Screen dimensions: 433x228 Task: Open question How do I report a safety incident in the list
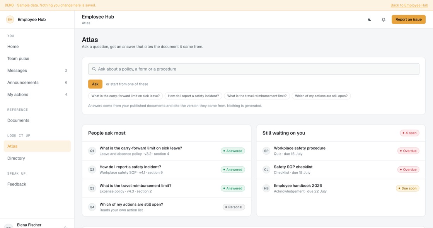pyautogui.click(x=167, y=169)
